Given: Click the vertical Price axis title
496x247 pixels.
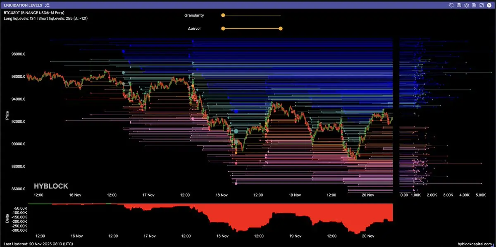Looking at the screenshot, I should 7,115.
